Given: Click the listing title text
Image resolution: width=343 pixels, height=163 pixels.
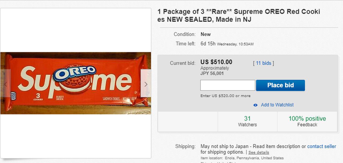Looking at the screenshot, I should pos(238,15).
